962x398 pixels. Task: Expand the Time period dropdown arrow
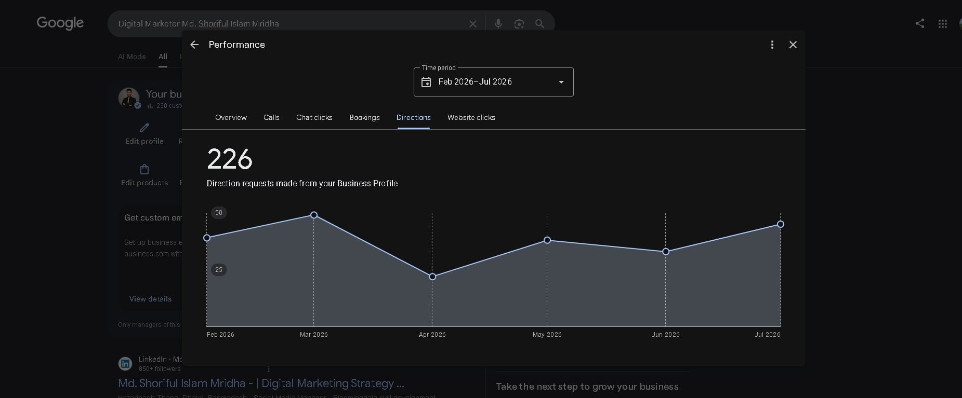pyautogui.click(x=561, y=82)
